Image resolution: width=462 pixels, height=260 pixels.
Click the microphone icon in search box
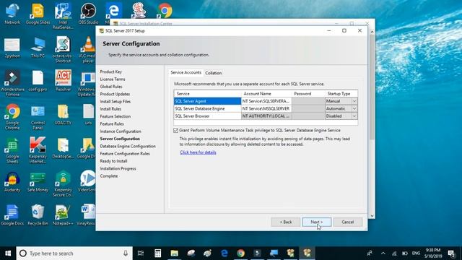(x=126, y=253)
